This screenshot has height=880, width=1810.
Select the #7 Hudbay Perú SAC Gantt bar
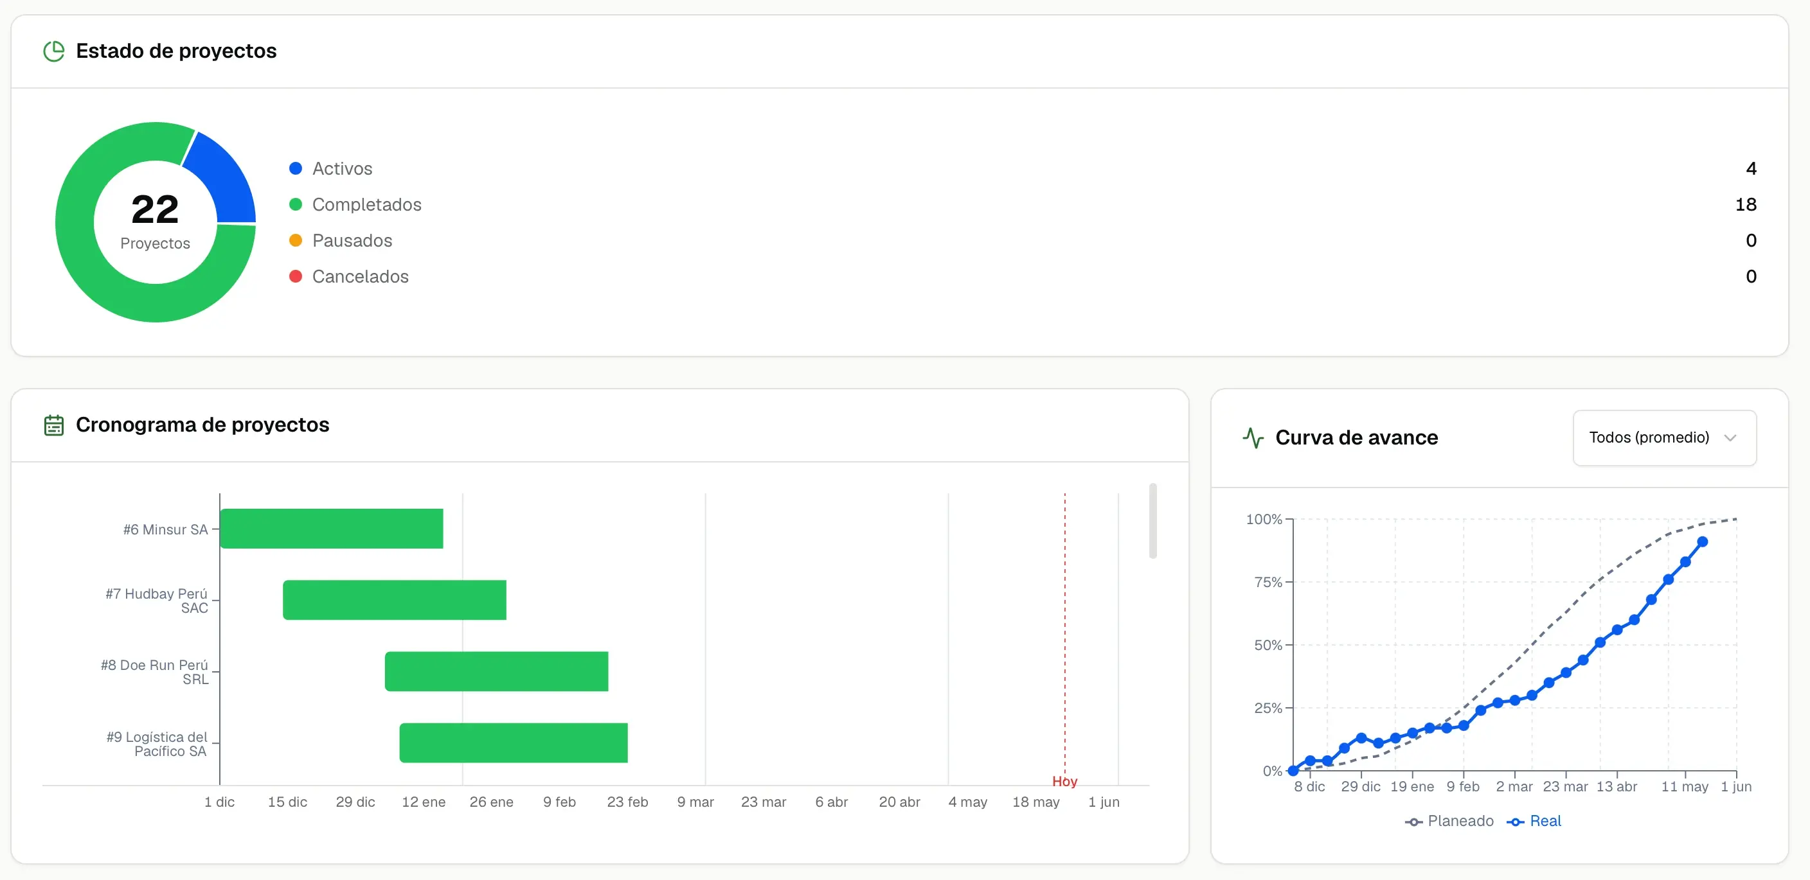(394, 600)
